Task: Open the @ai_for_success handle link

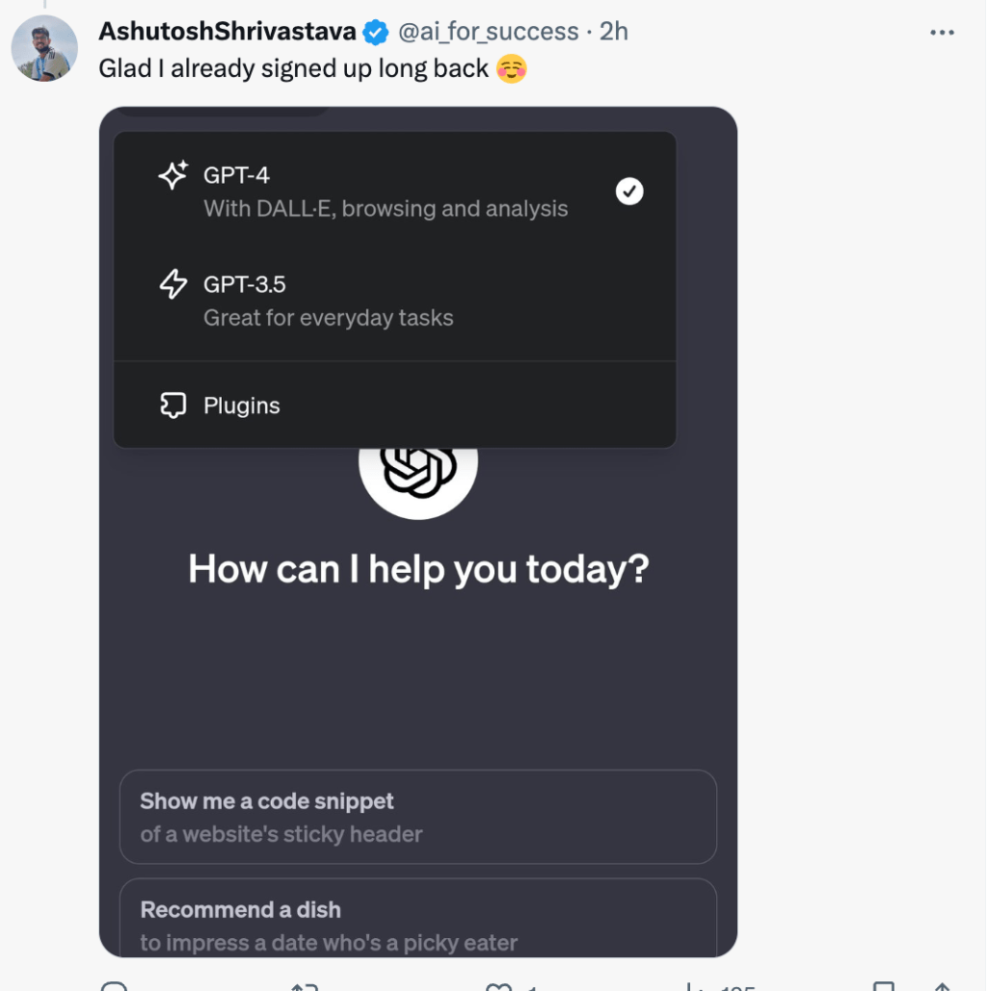Action: [x=488, y=32]
